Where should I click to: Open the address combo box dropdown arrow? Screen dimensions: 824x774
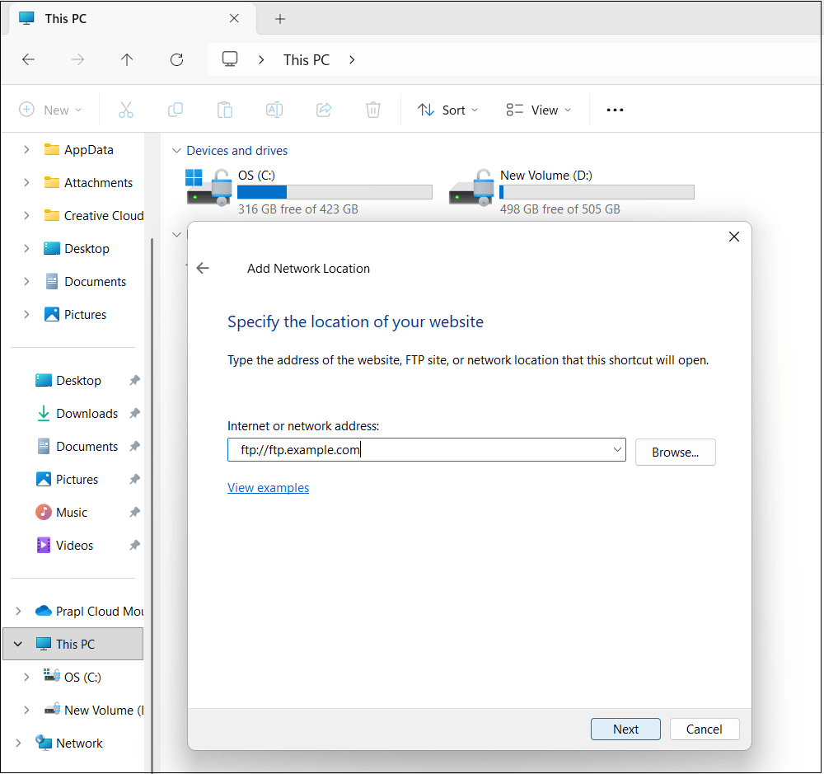point(617,449)
